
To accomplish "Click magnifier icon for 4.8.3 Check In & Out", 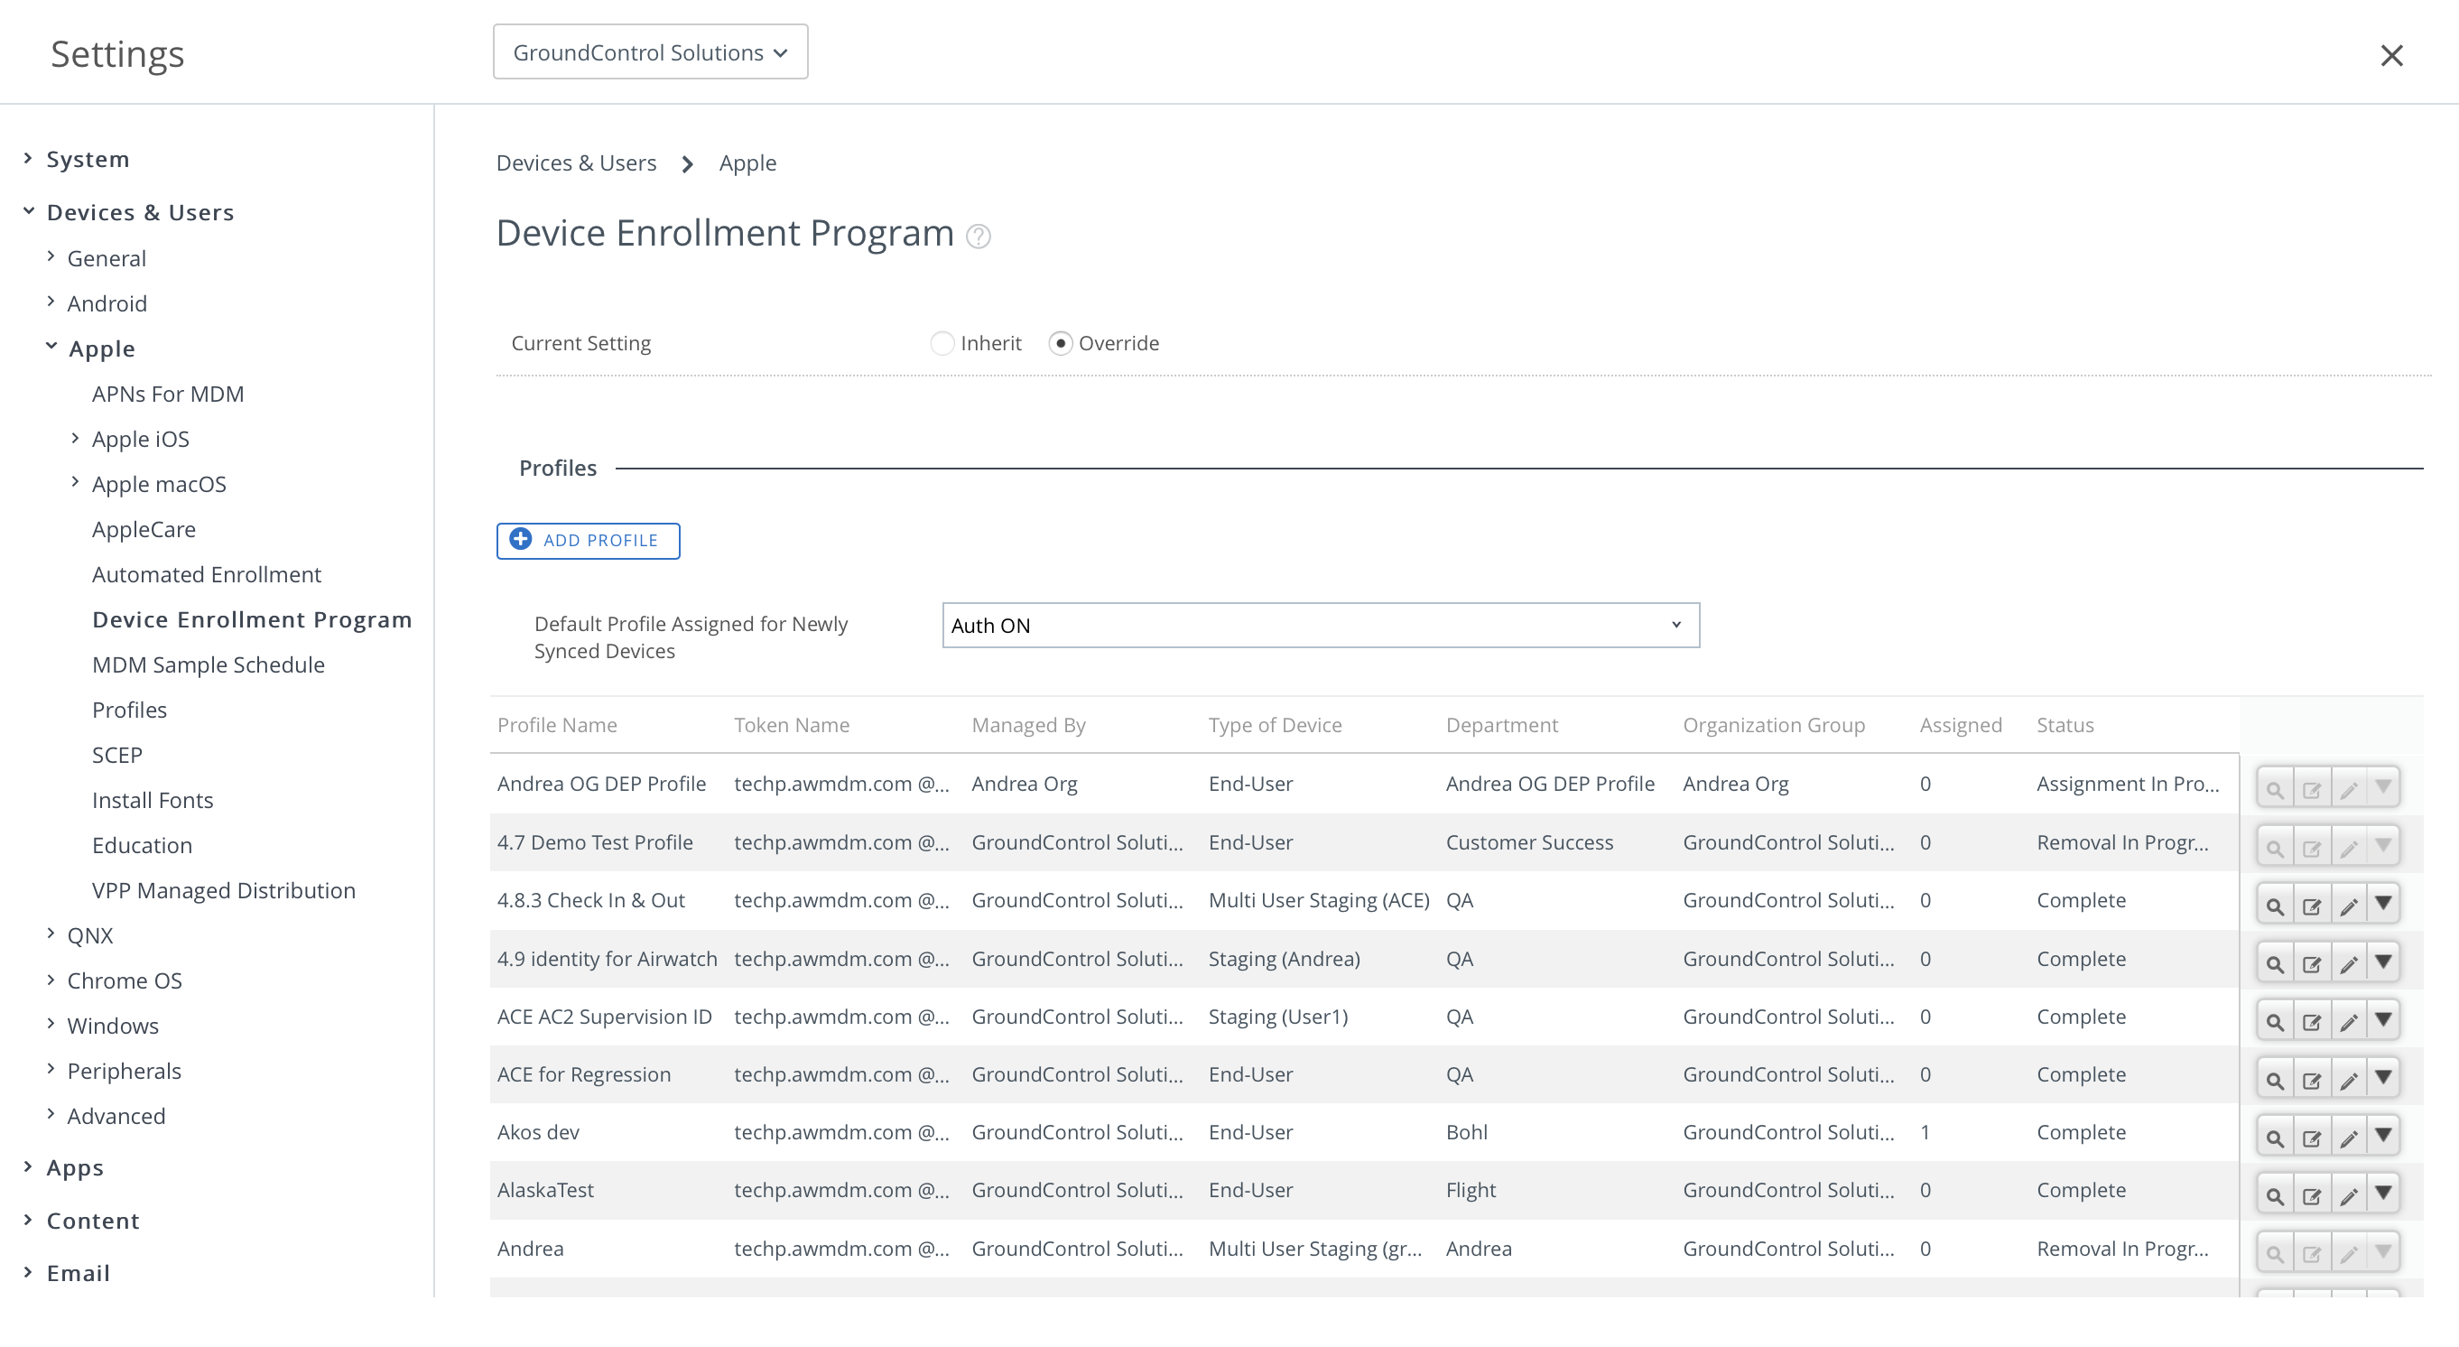I will 2275,905.
